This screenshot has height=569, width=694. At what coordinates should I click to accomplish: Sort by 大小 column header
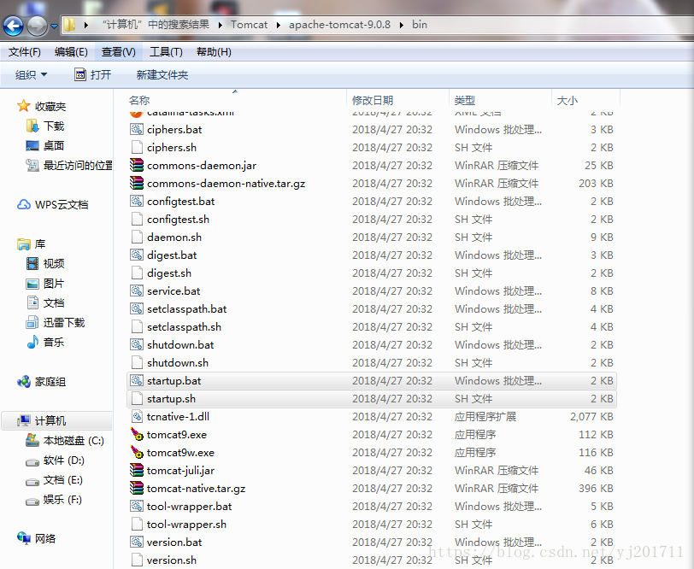(x=567, y=101)
